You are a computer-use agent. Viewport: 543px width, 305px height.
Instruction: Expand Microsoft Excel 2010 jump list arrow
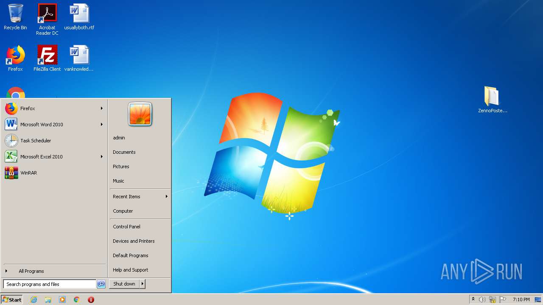coord(102,157)
